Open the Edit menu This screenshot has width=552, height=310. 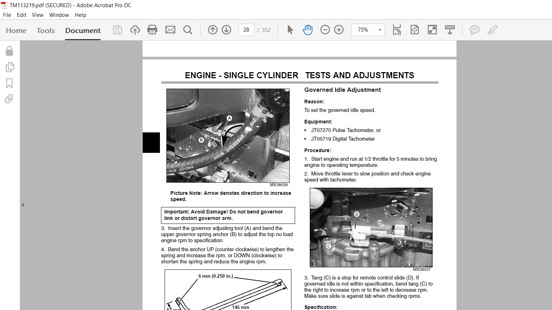[x=22, y=15]
